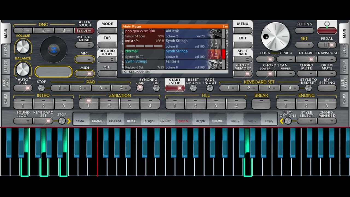Screen dimensions: 350x197
Task: Trigger Pad 4
Action: tap(121, 88)
